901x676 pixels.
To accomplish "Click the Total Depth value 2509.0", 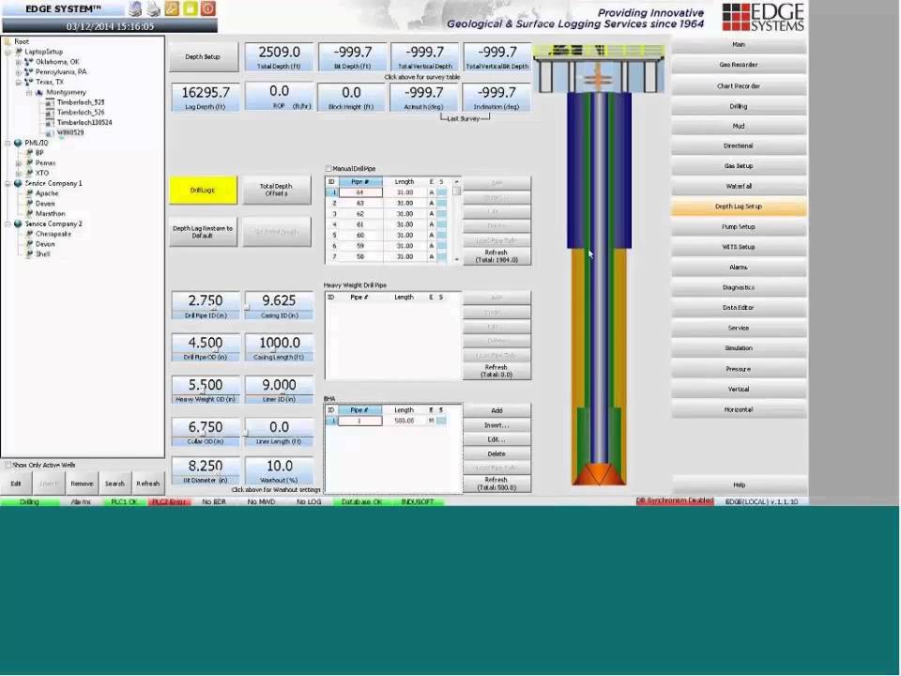I will [280, 53].
